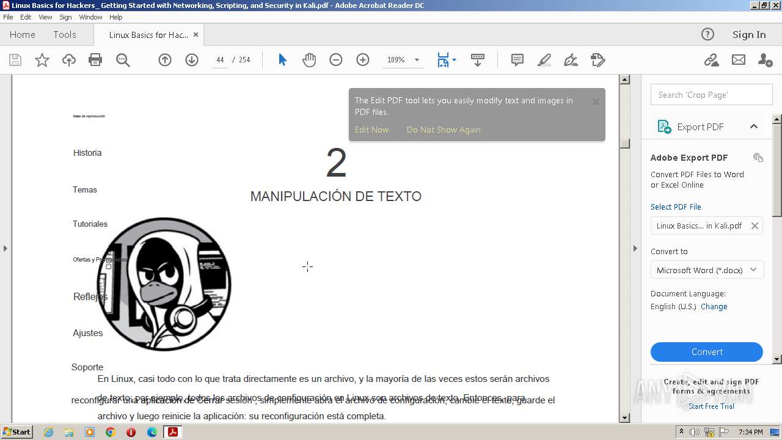The height and width of the screenshot is (440, 782).
Task: Go to next page arrow
Action: [192, 60]
